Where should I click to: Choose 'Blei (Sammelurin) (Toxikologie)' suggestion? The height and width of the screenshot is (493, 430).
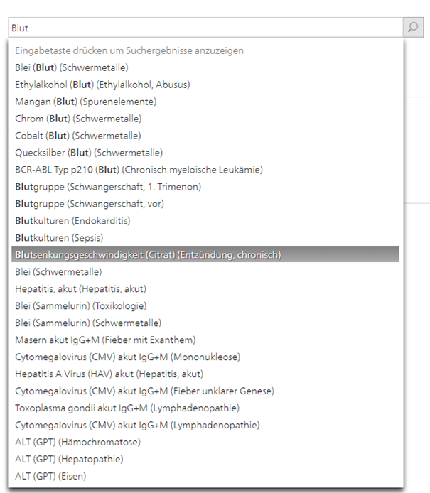coord(81,306)
